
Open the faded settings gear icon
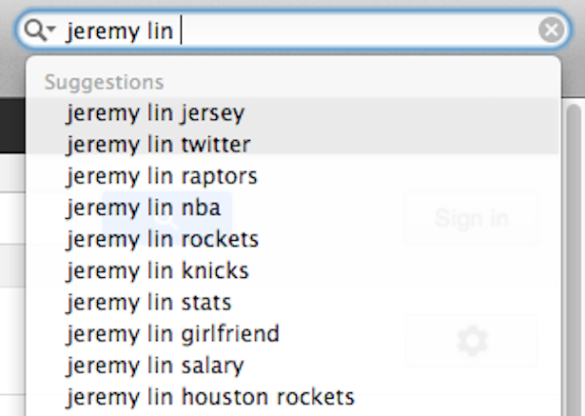pos(472,341)
